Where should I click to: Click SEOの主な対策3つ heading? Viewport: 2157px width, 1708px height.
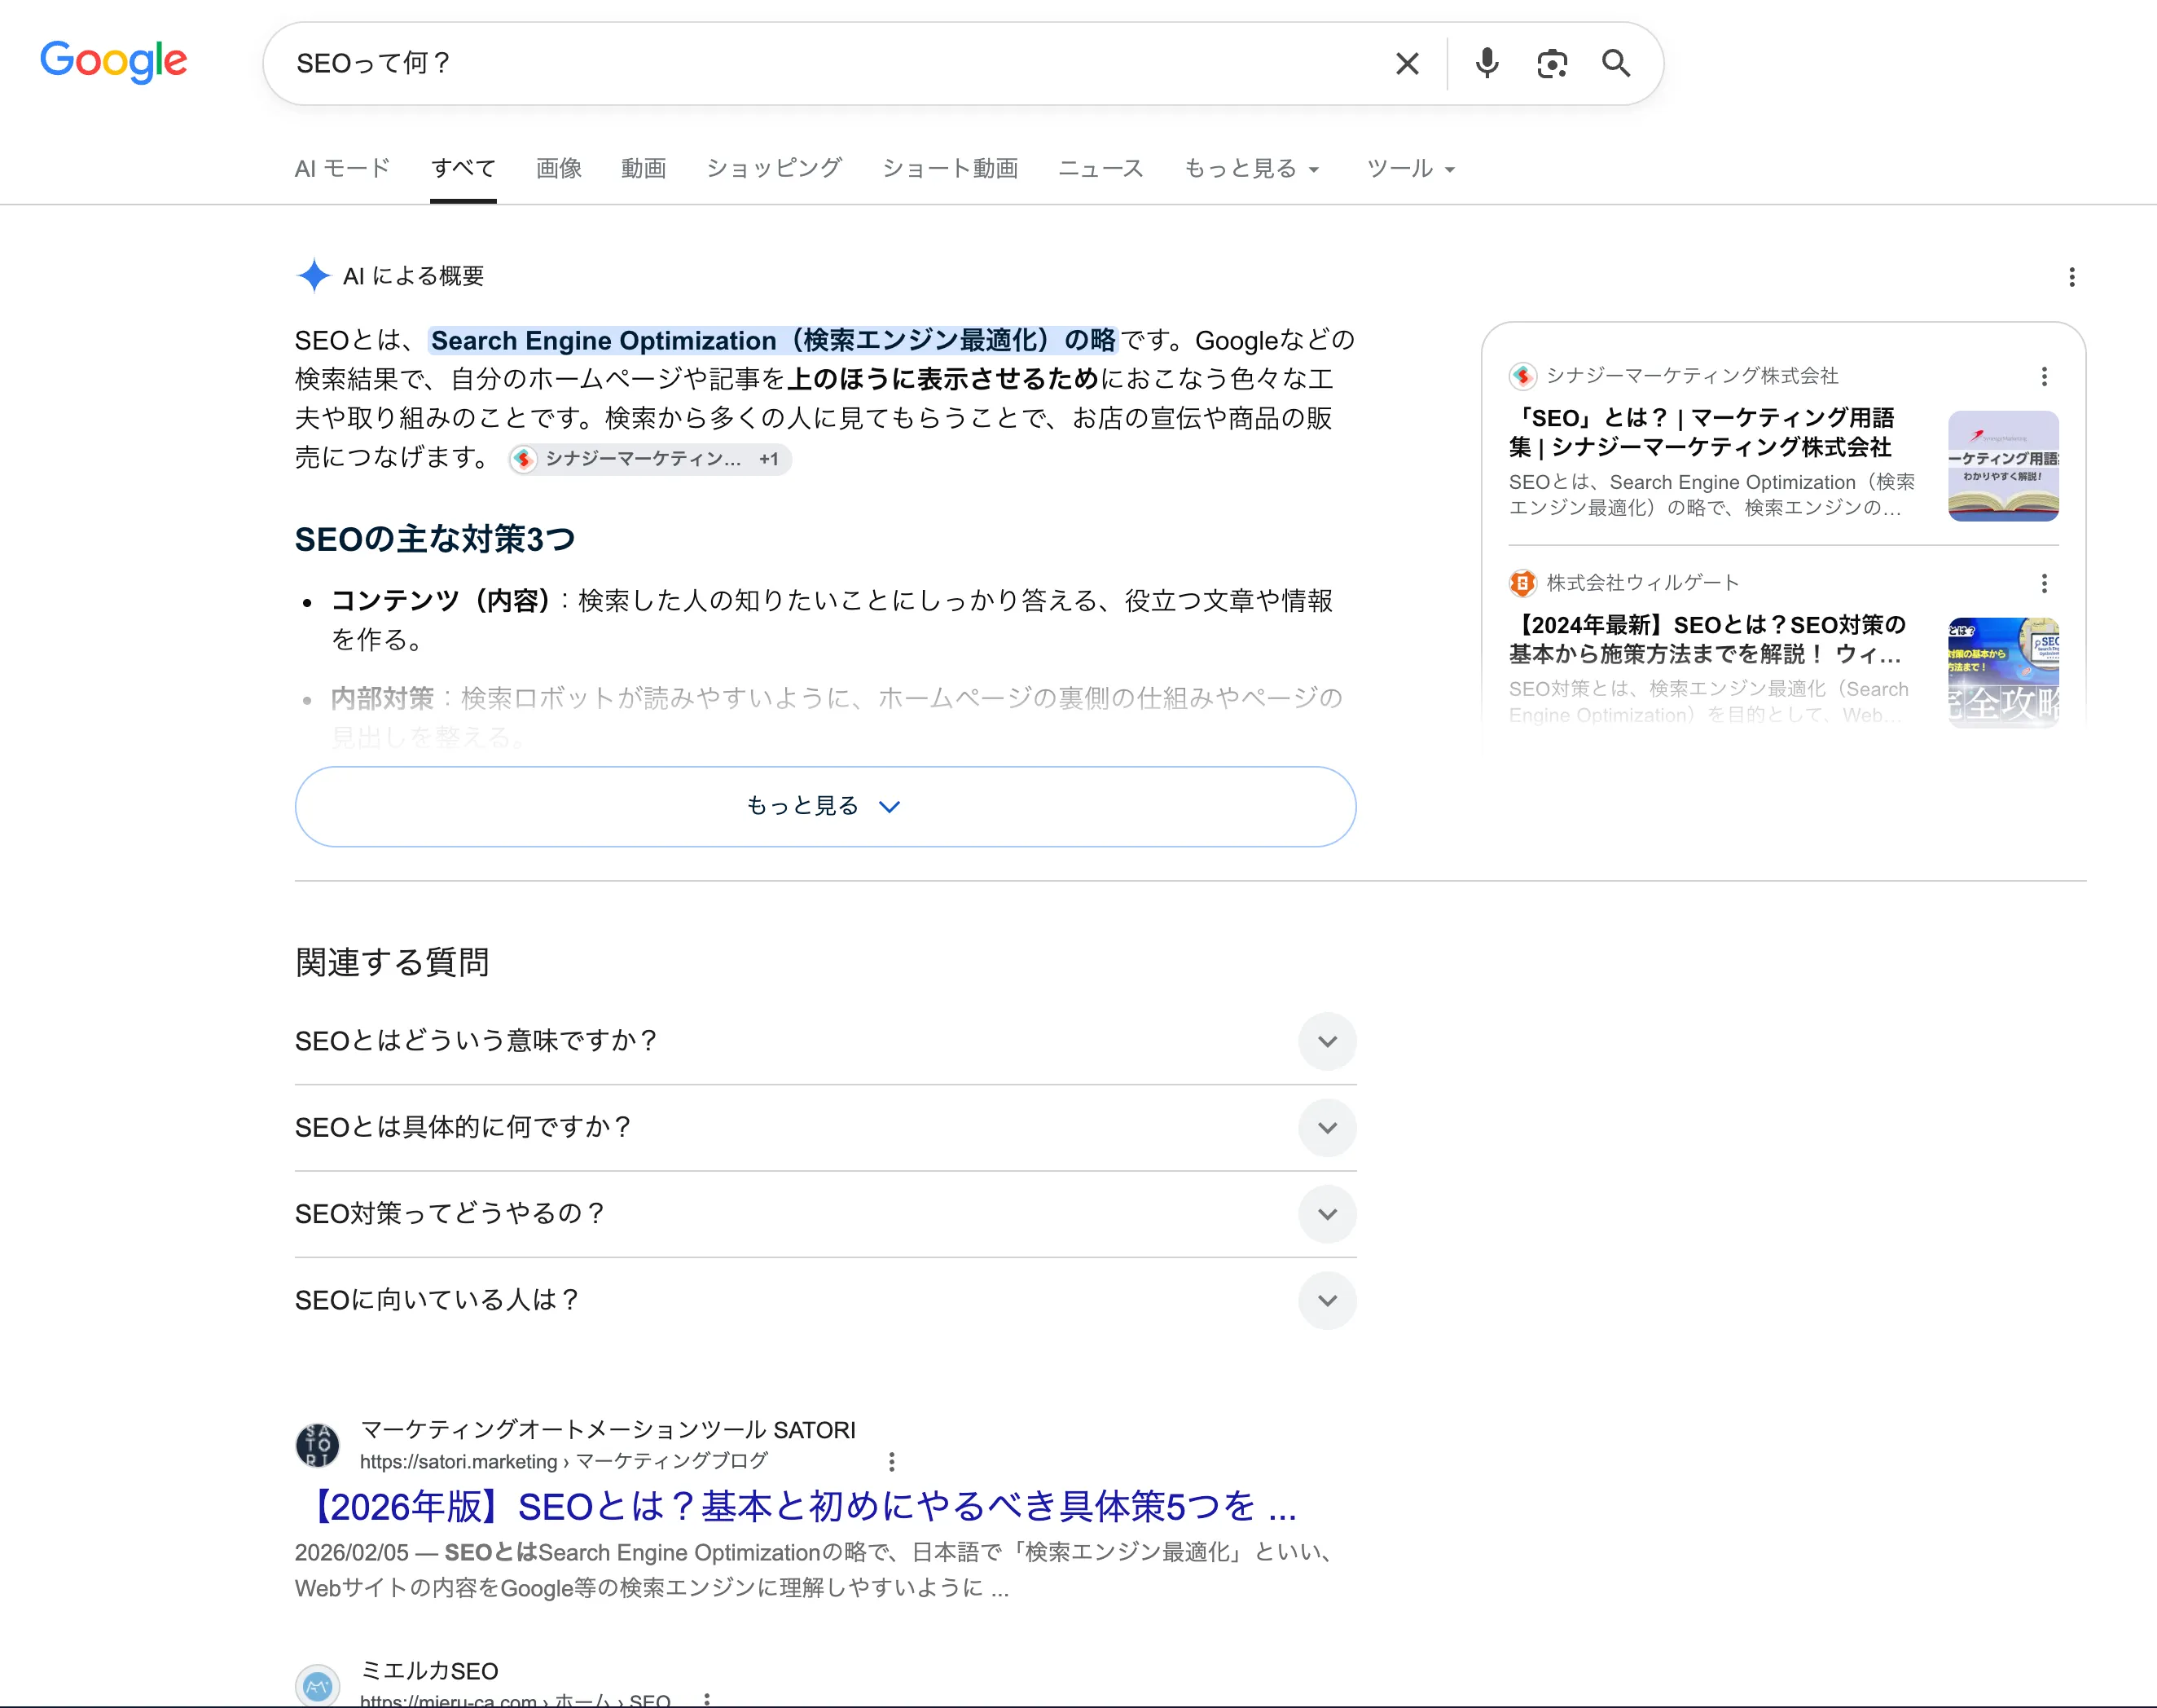[x=435, y=539]
